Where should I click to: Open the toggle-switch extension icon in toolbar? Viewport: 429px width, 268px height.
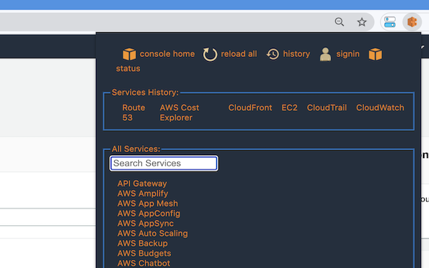pyautogui.click(x=389, y=22)
